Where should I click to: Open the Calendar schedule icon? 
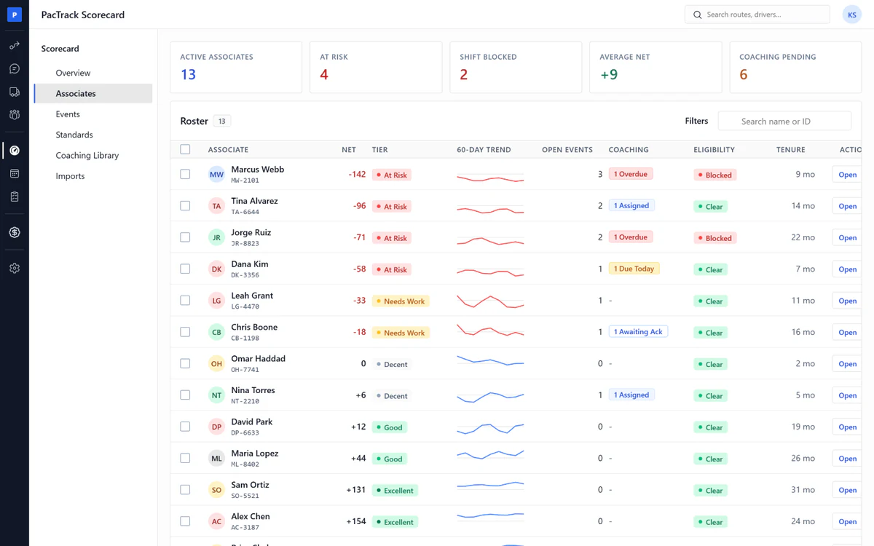(x=15, y=174)
